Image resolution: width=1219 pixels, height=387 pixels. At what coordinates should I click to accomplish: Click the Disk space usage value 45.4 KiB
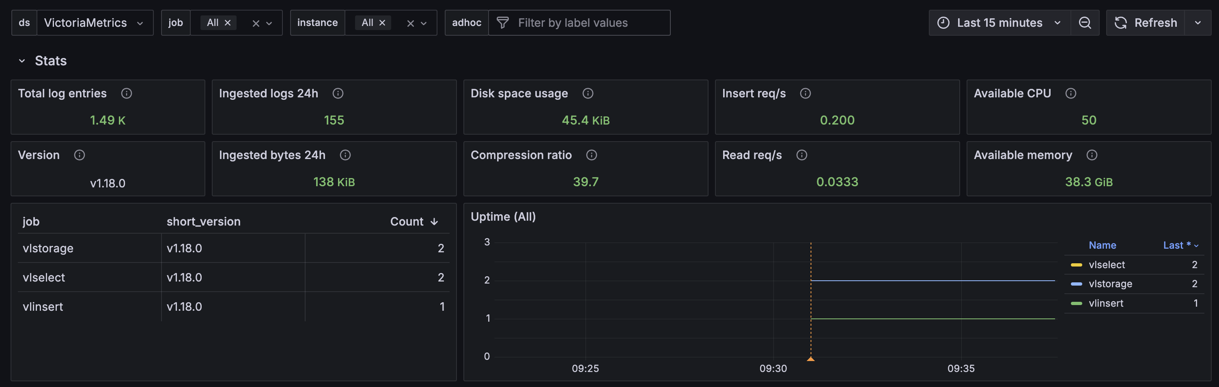coord(586,120)
